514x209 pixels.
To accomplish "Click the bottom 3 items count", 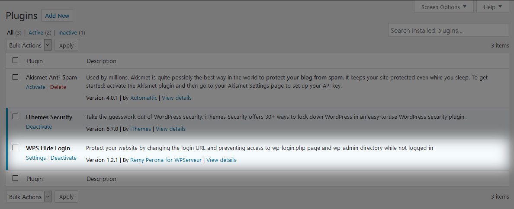I will tap(500, 197).
